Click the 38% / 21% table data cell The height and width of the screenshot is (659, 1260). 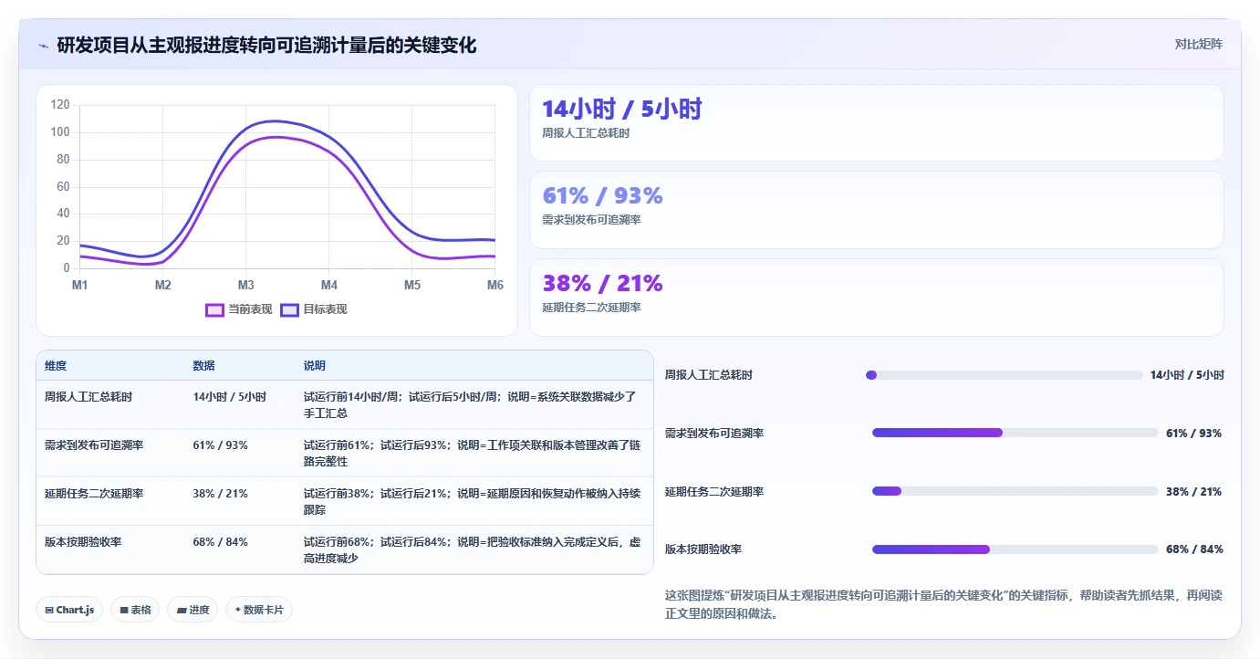[x=220, y=494]
